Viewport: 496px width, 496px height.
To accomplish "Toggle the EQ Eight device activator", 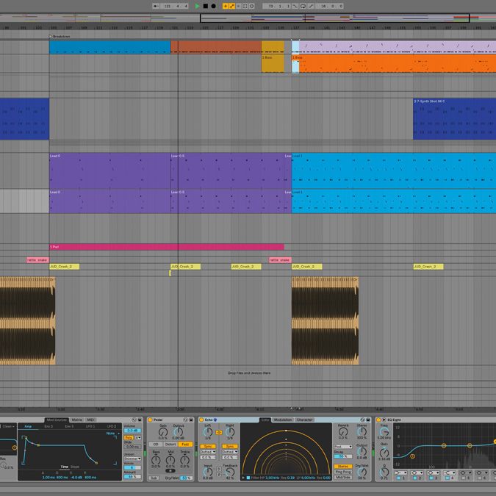I will (x=378, y=420).
